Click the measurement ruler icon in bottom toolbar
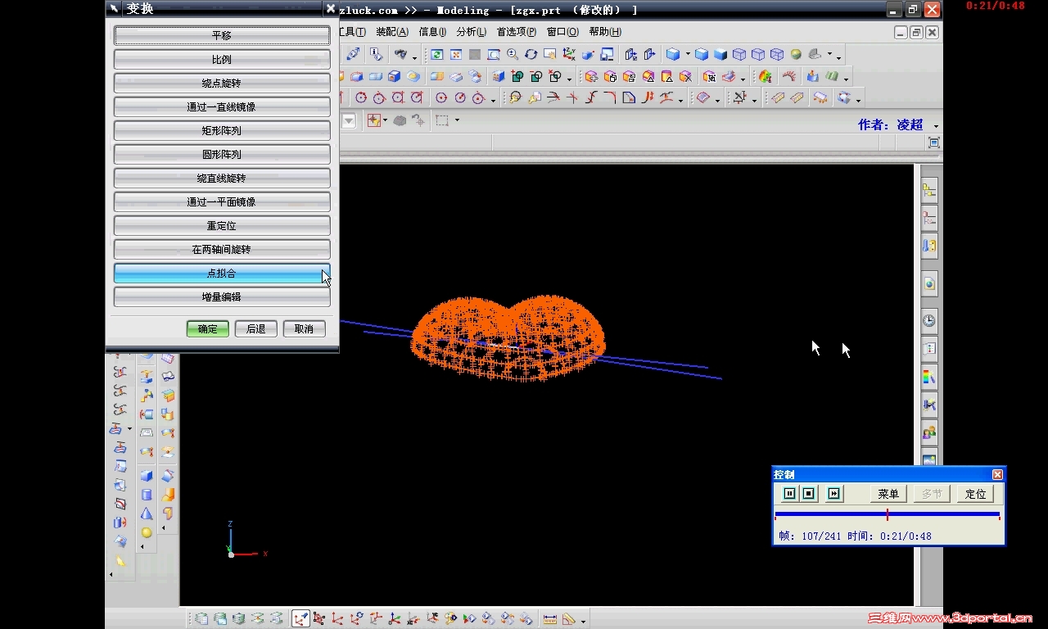 [x=550, y=619]
